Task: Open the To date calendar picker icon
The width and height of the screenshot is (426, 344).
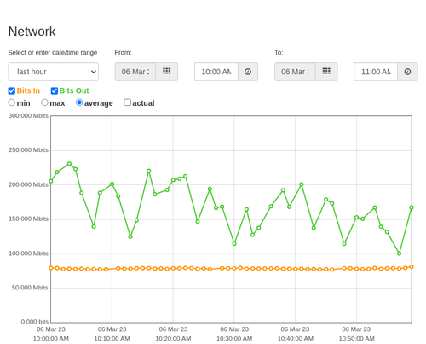Action: pyautogui.click(x=326, y=72)
